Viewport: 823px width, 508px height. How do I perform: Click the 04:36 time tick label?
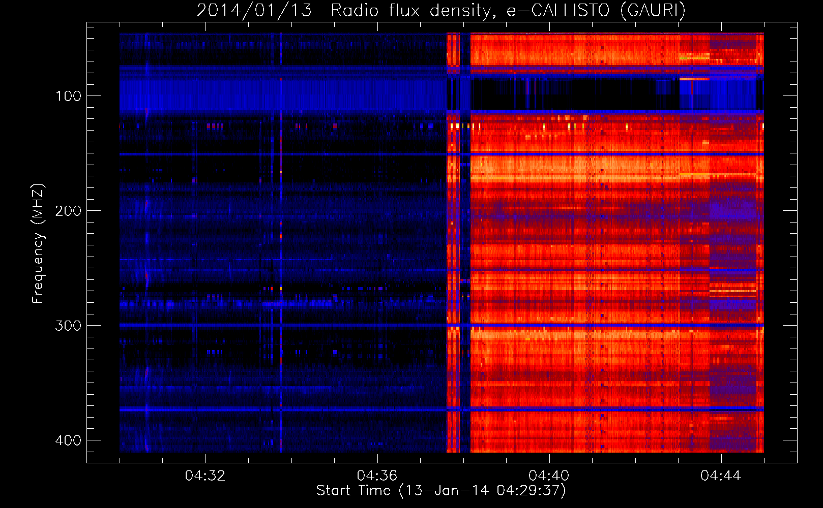pyautogui.click(x=377, y=476)
